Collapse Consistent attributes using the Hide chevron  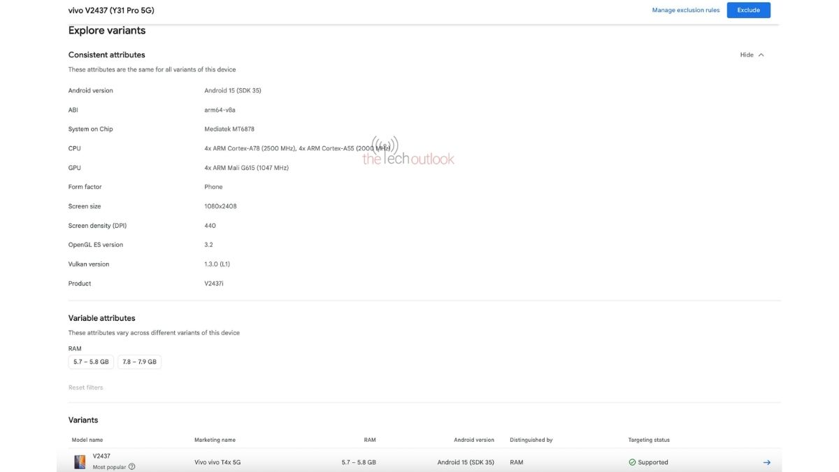(761, 55)
